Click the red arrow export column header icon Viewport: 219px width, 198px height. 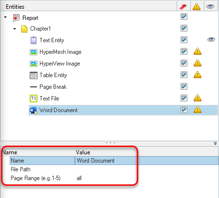point(183,7)
